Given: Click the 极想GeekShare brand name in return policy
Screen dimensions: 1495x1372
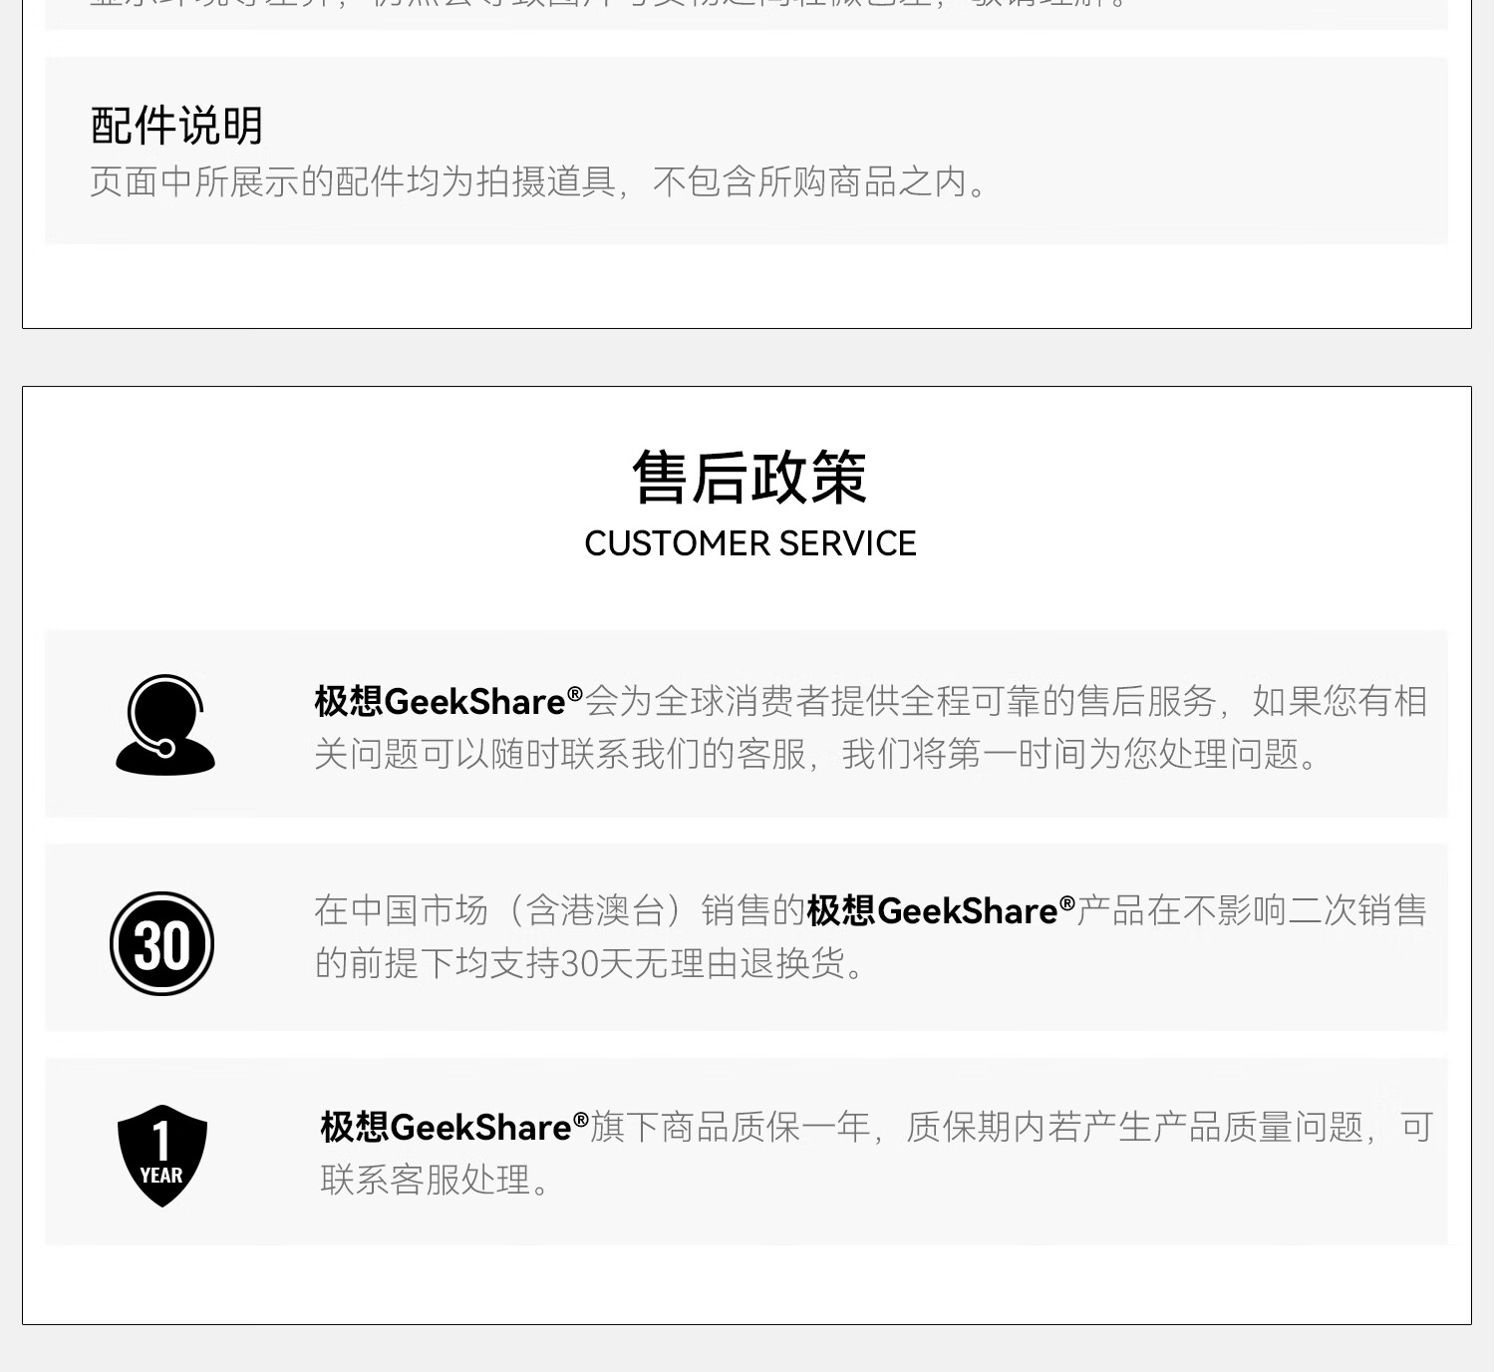Looking at the screenshot, I should click(x=932, y=910).
